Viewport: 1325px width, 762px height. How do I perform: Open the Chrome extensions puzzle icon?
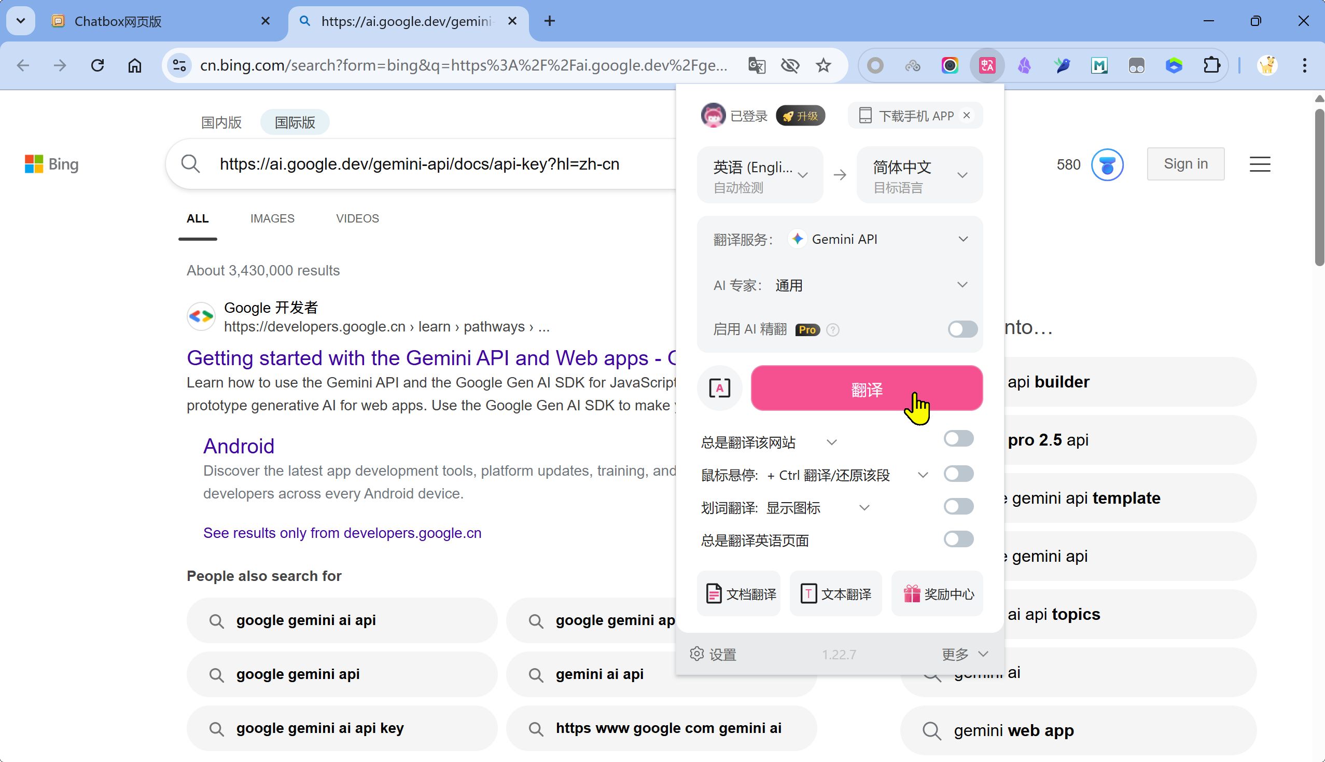(1211, 65)
